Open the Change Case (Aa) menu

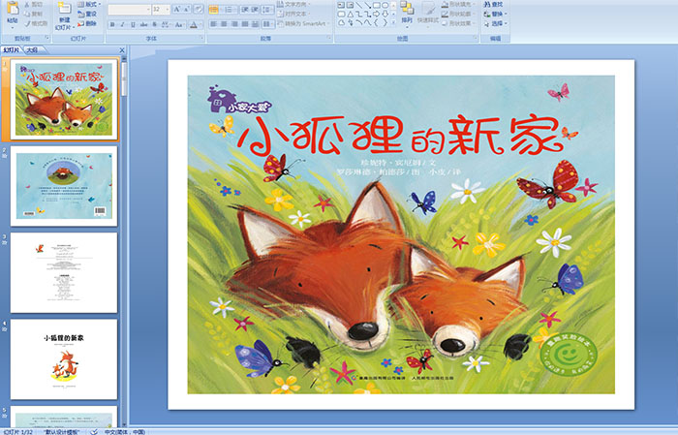179,24
